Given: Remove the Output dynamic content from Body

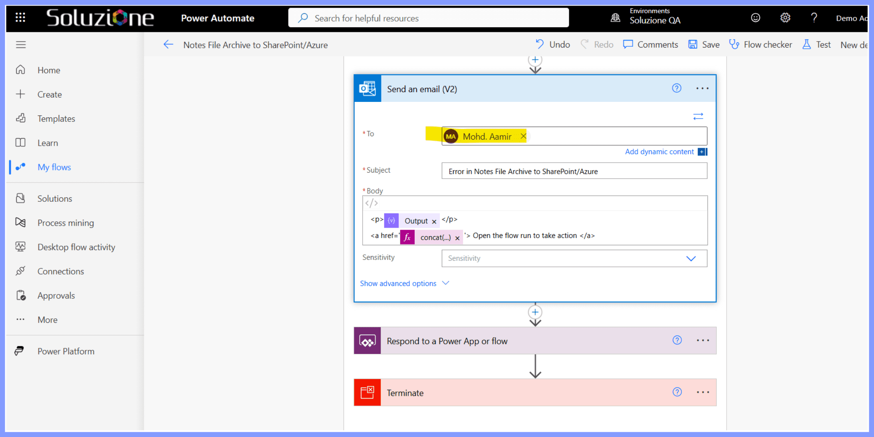Looking at the screenshot, I should (434, 221).
